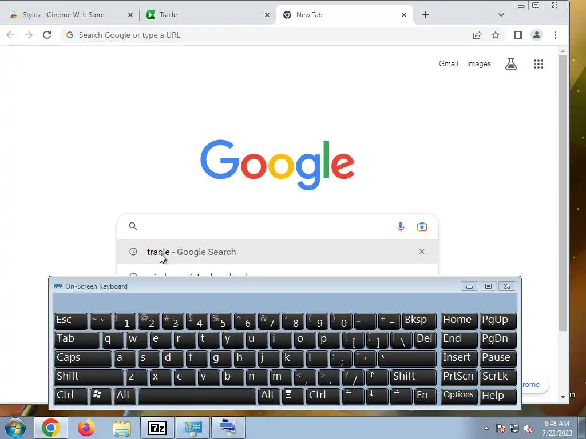Click the On-Screen Keyboard taskbar icon
The width and height of the screenshot is (586, 439).
[x=228, y=428]
